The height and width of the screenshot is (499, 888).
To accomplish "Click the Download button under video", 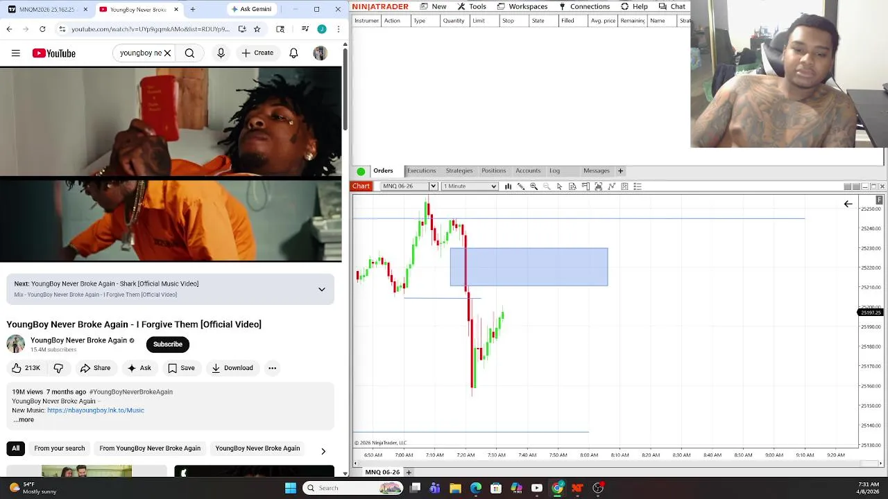I will click(232, 368).
